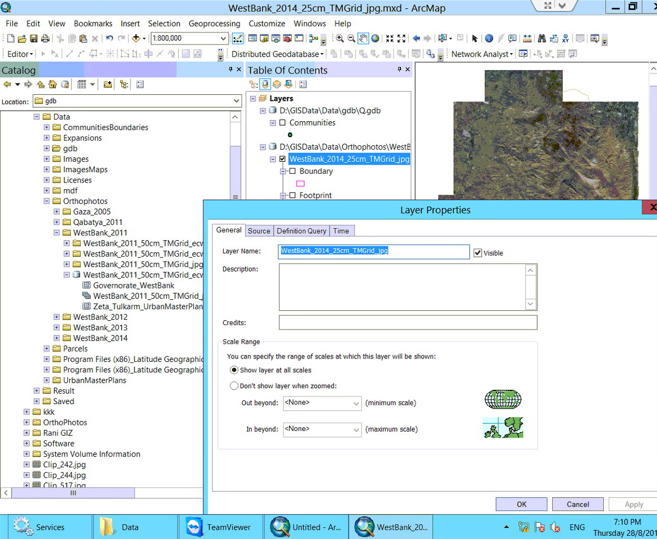This screenshot has width=657, height=539.
Task: Switch to the Time tab
Action: coord(341,231)
